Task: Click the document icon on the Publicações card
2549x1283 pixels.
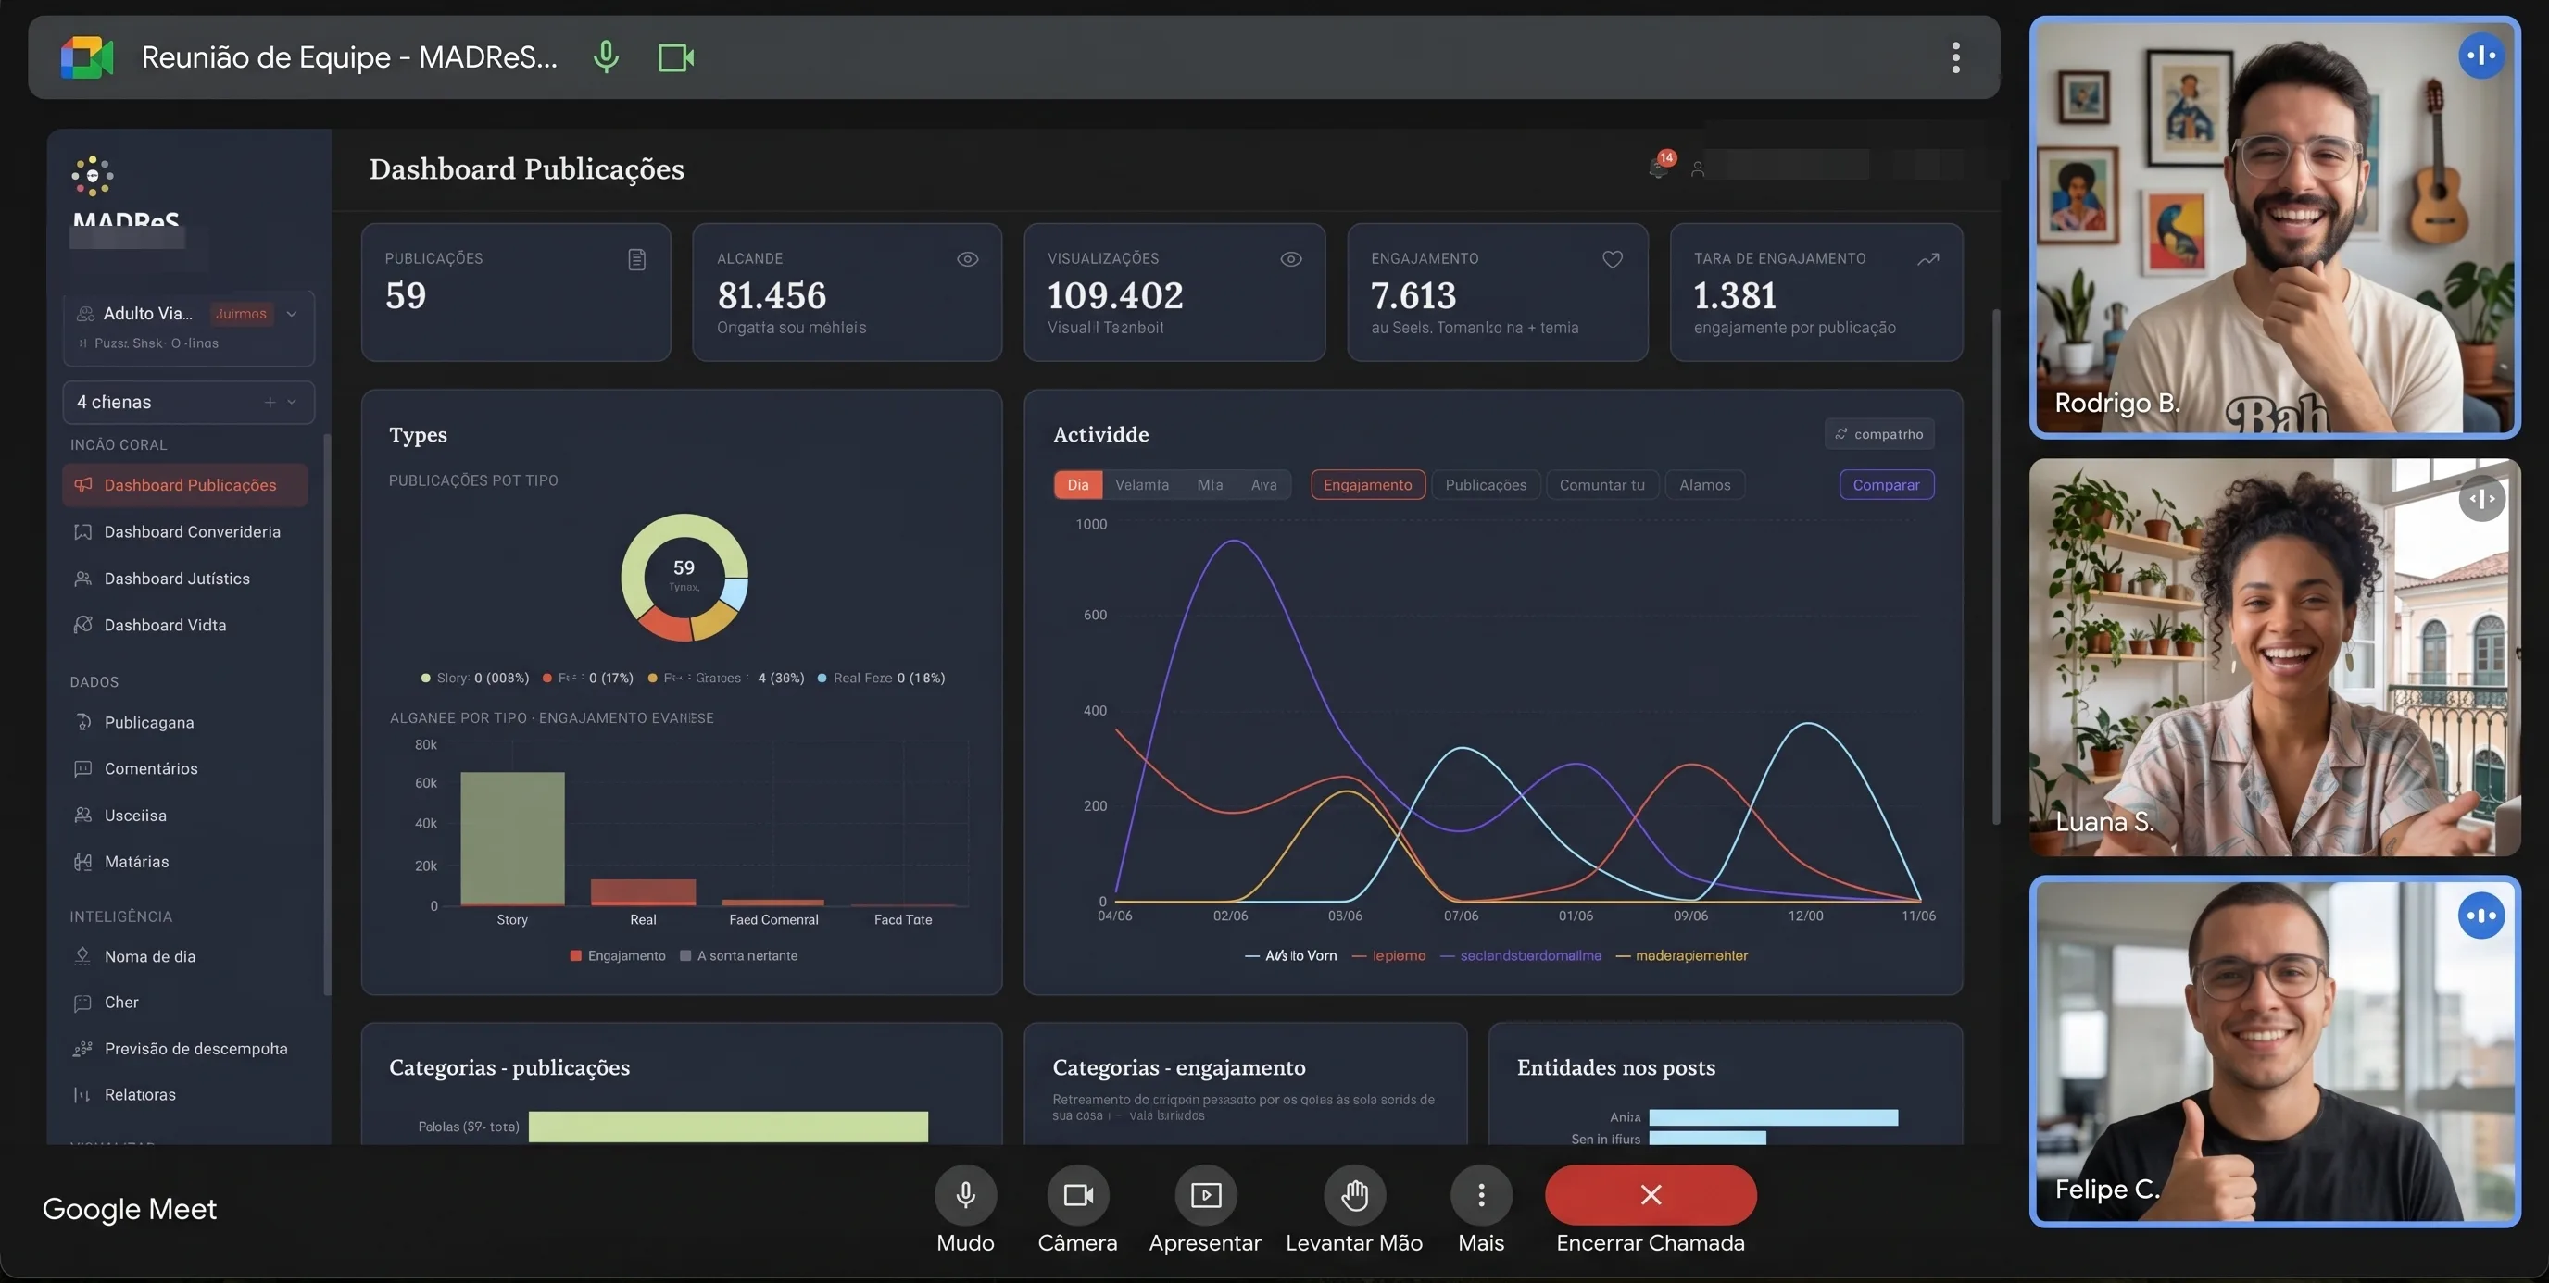Action: (637, 259)
